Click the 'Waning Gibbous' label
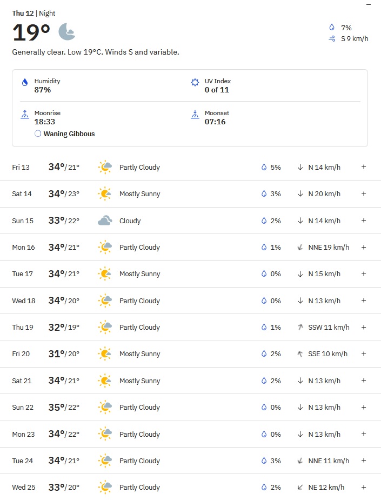Viewport: 381px width, 500px height. click(x=69, y=134)
